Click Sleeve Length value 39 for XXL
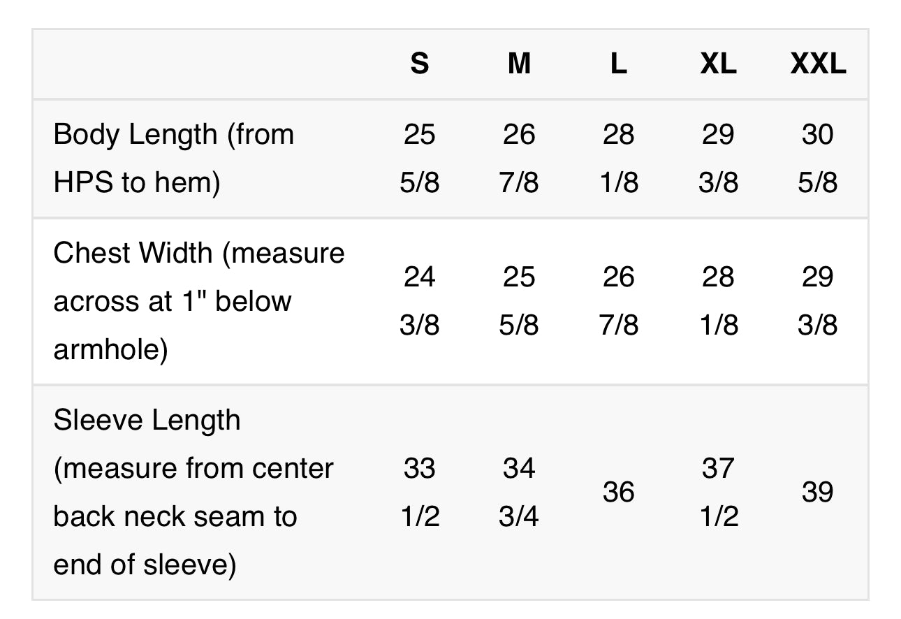The image size is (901, 619). tap(818, 492)
